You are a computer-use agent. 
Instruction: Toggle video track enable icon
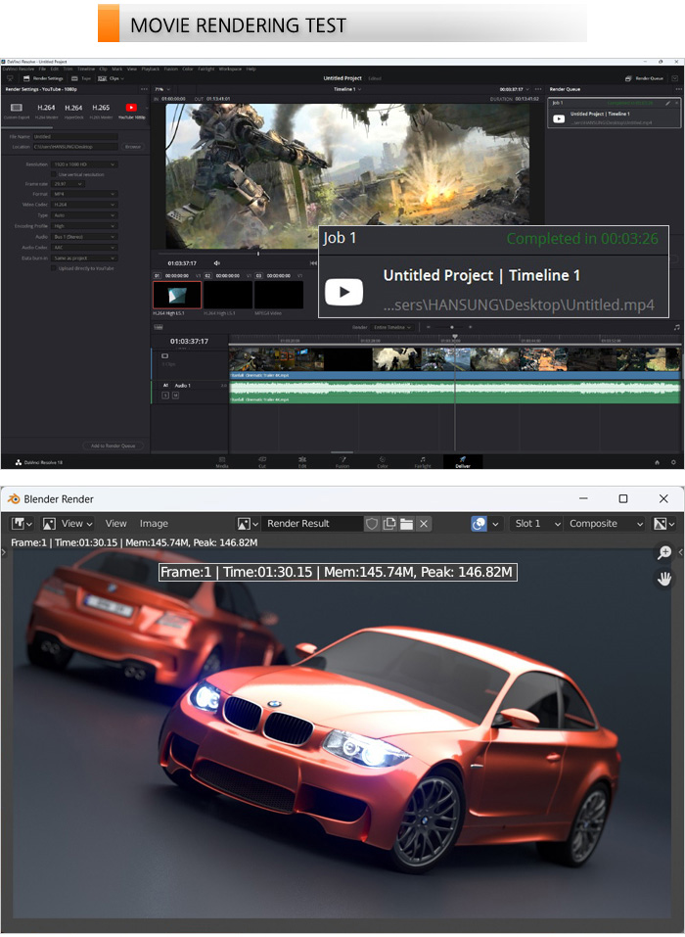point(164,355)
